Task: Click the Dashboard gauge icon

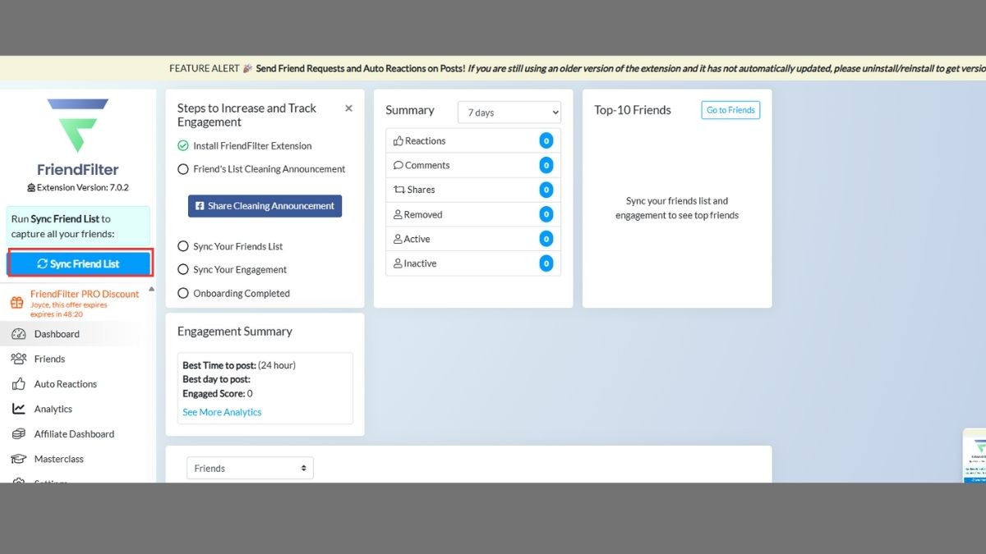Action: (x=18, y=334)
